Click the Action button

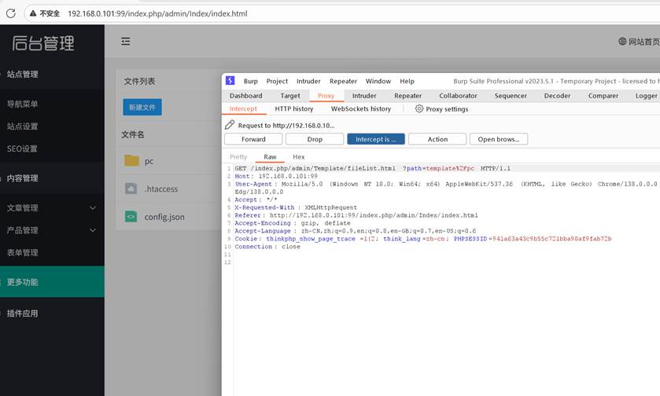[x=437, y=139]
